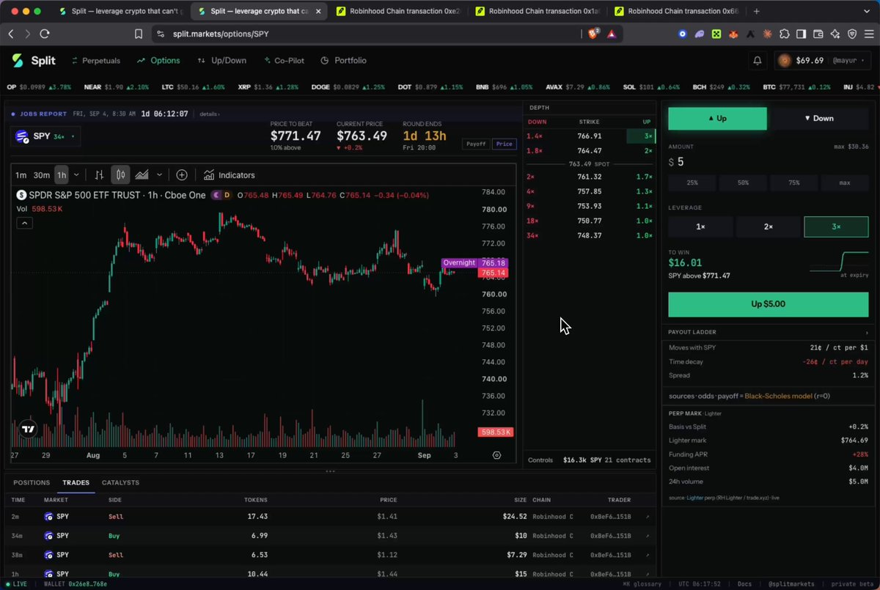
Task: Bookmark this page in the address bar
Action: click(139, 34)
